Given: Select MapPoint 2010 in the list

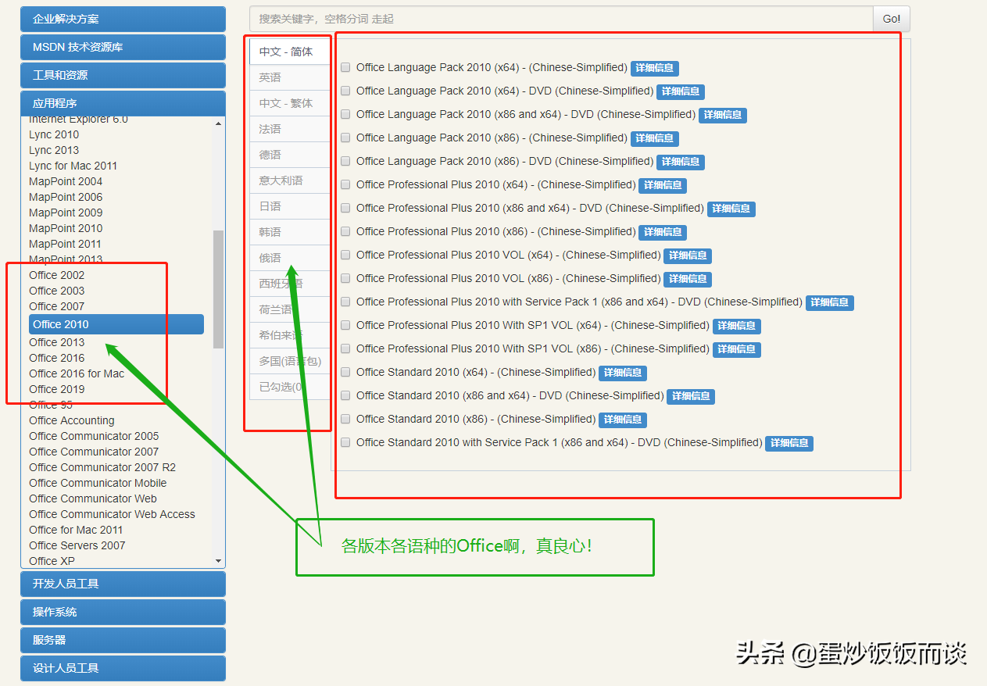Looking at the screenshot, I should tap(66, 228).
